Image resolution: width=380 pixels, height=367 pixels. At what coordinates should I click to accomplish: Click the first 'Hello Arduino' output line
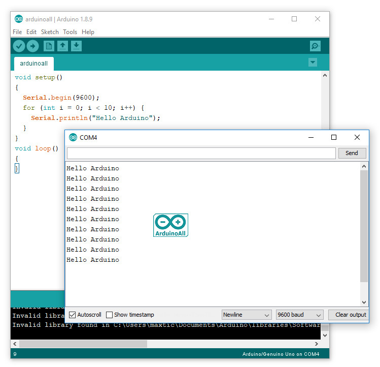(93, 168)
